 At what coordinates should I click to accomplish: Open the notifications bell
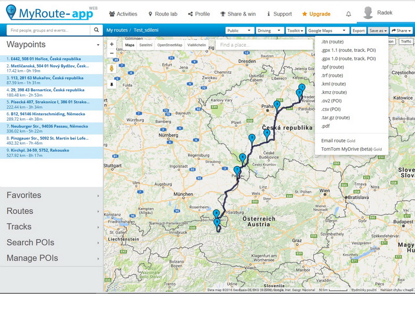[349, 14]
